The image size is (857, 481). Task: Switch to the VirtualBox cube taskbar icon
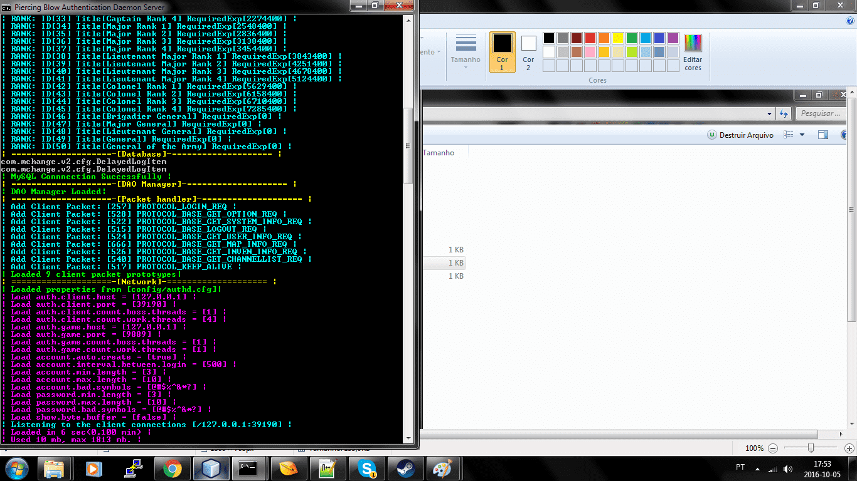[211, 468]
